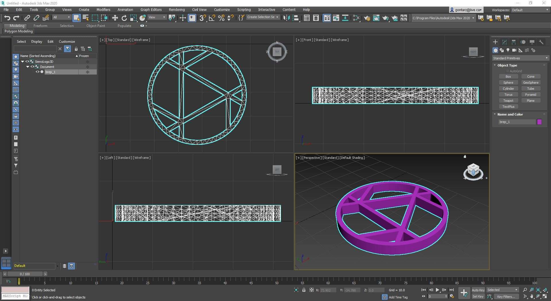The width and height of the screenshot is (551, 301).
Task: Click Maximize Viewport Toggle icon
Action: 544,296
